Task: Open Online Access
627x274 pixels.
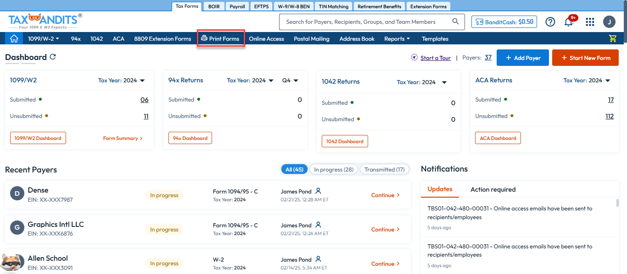Action: pos(266,38)
